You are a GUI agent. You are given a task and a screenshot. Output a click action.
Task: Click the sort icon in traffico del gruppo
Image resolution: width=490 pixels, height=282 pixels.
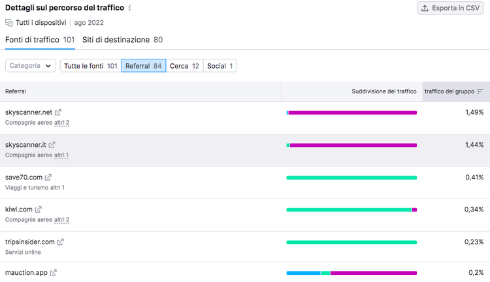pyautogui.click(x=480, y=91)
